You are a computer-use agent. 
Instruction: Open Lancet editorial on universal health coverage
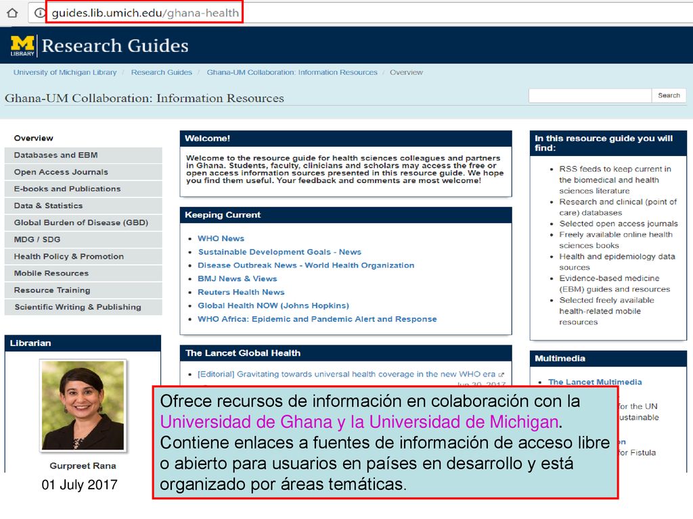pyautogui.click(x=346, y=374)
